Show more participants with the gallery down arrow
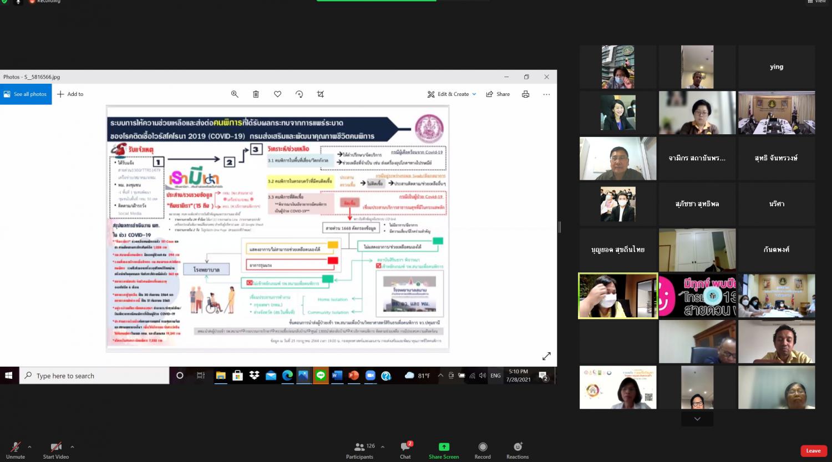Screen dimensions: 832x462 click(x=697, y=419)
